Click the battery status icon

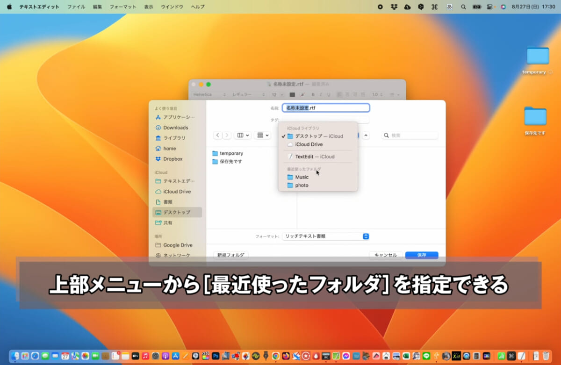(477, 7)
